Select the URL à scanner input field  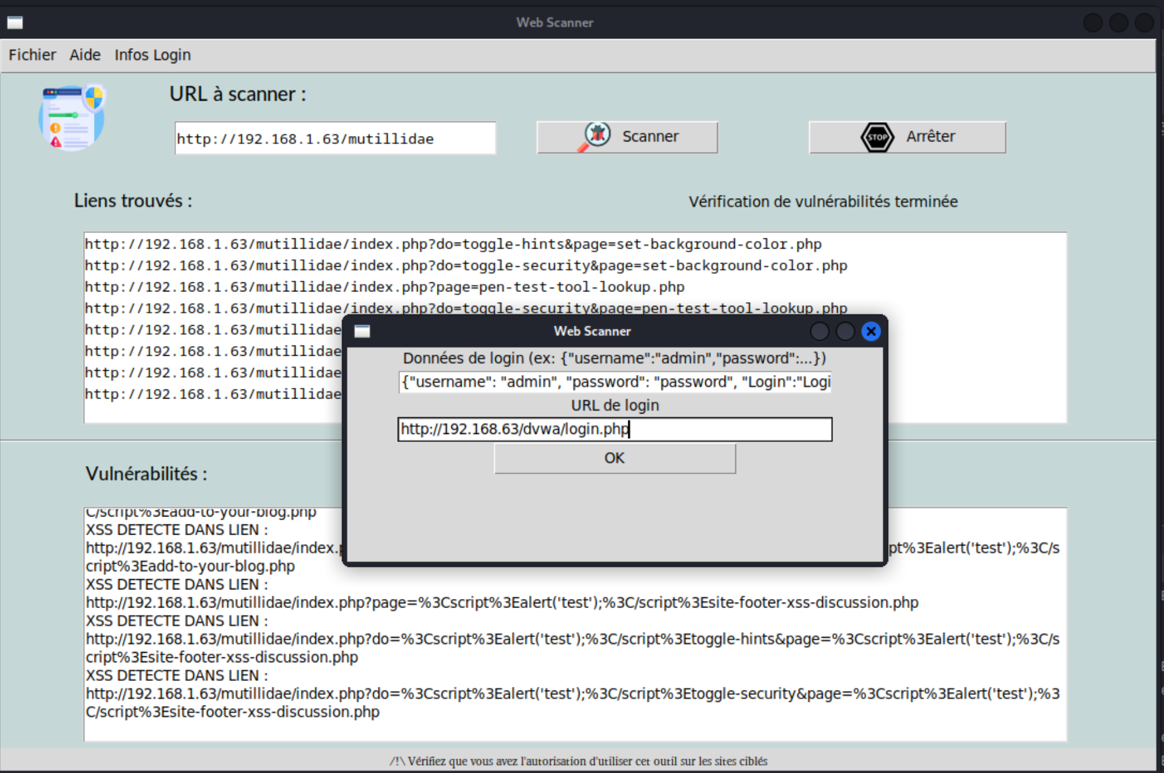(335, 138)
